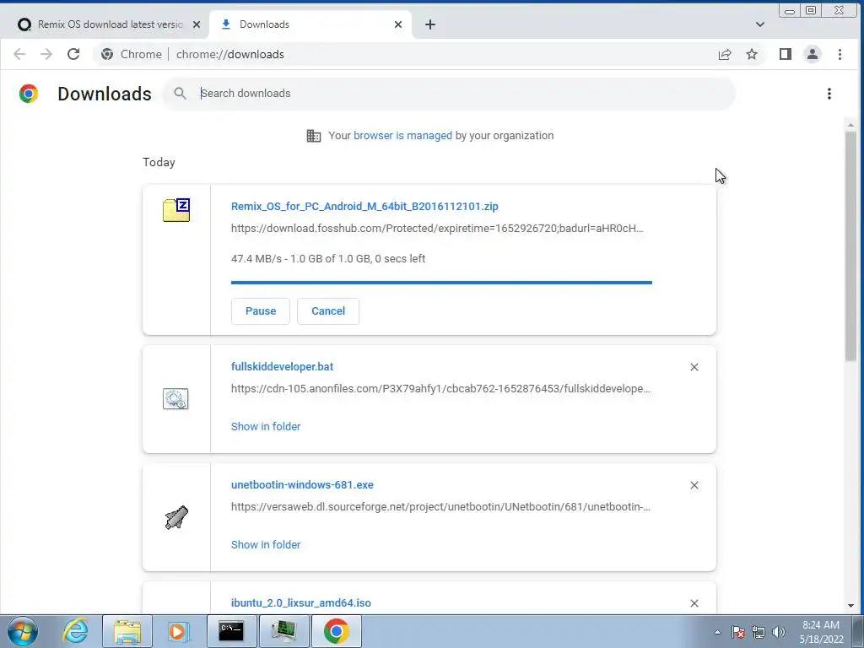Launch Internet Explorer from the taskbar

tap(75, 631)
